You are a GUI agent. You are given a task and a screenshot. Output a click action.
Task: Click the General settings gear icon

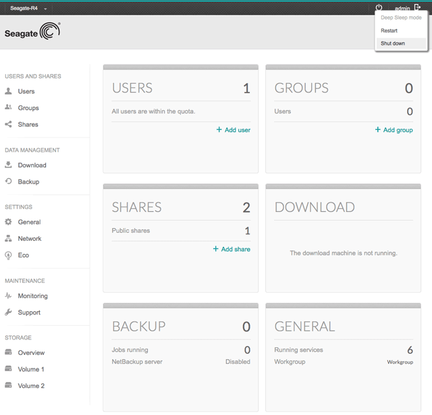pyautogui.click(x=9, y=222)
